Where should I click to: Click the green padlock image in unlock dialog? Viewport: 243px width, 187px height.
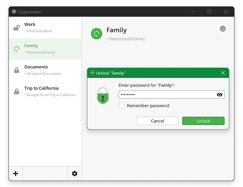103,96
